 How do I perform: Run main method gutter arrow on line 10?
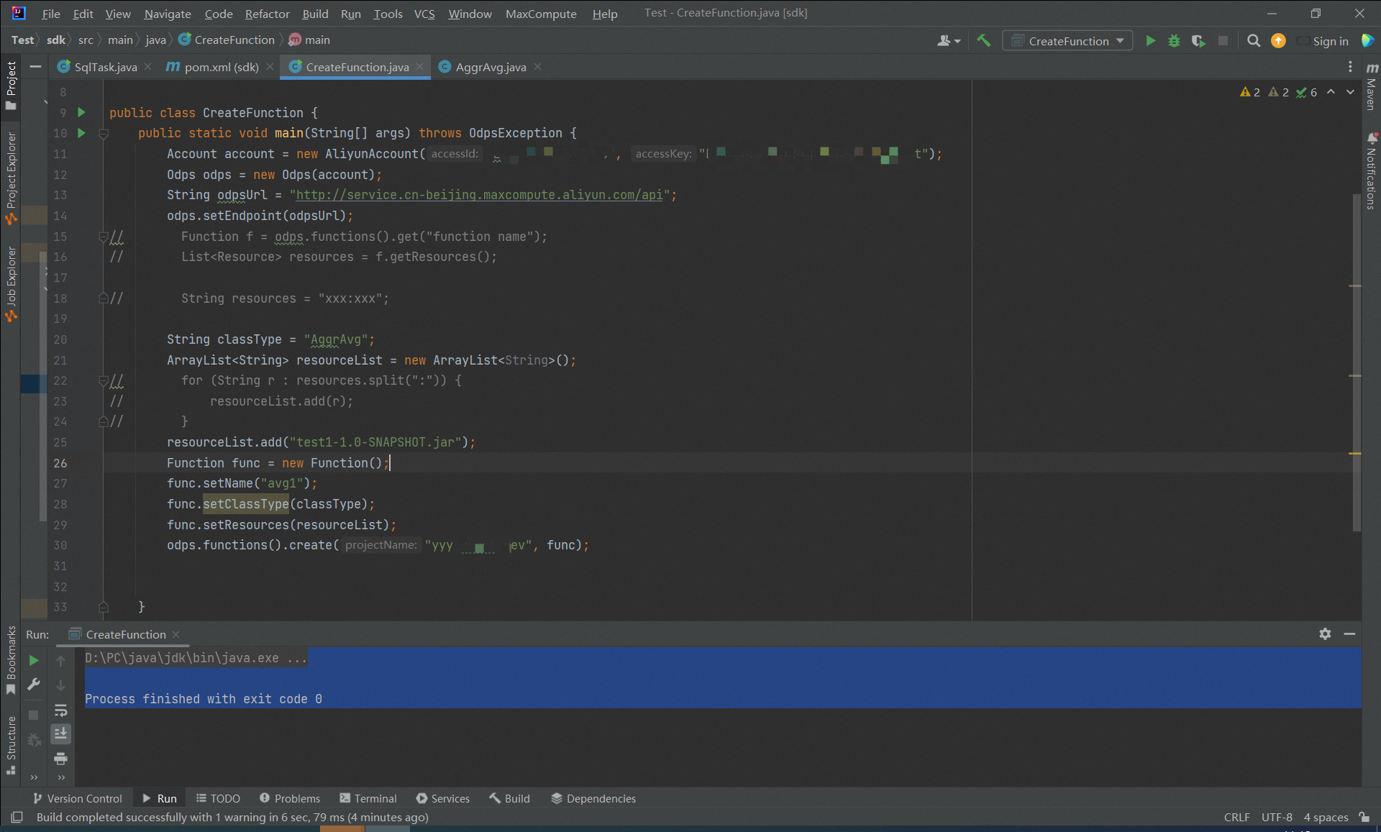click(81, 133)
